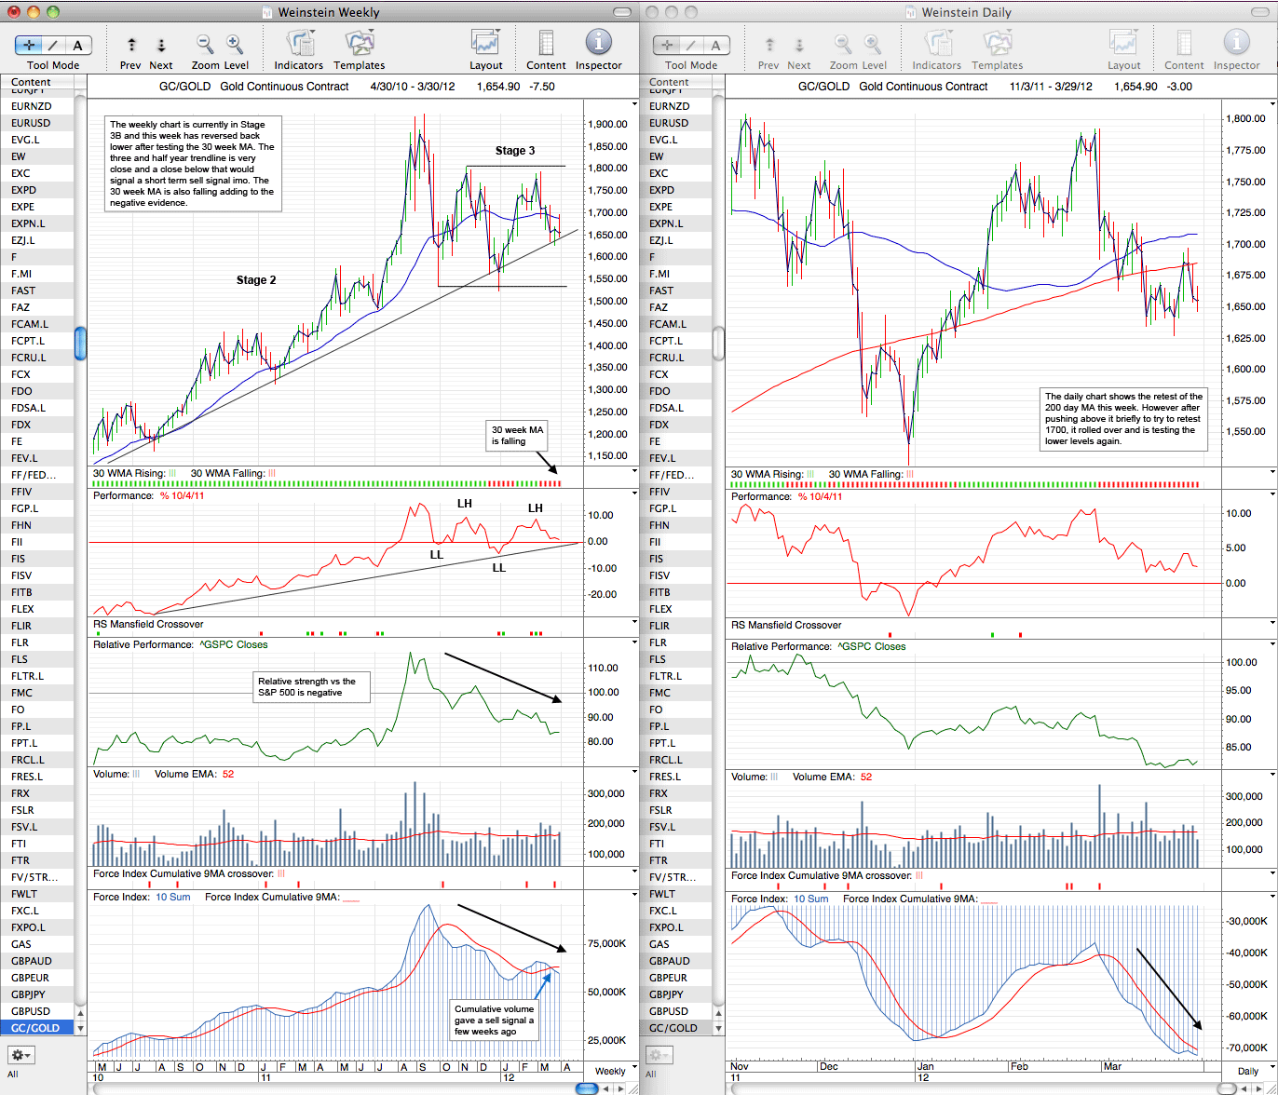The width and height of the screenshot is (1278, 1095).
Task: Click the zoom in magnifier in Weinstein Weekly
Action: coord(235,44)
